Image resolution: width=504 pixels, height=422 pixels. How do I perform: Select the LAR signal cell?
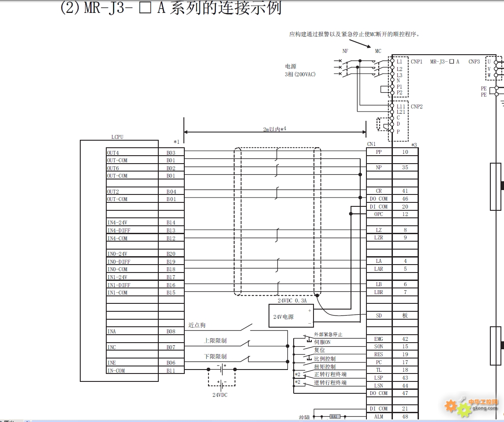point(379,269)
